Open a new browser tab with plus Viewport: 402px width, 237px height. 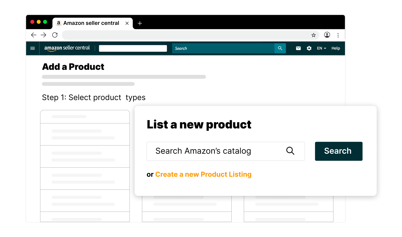(x=140, y=23)
